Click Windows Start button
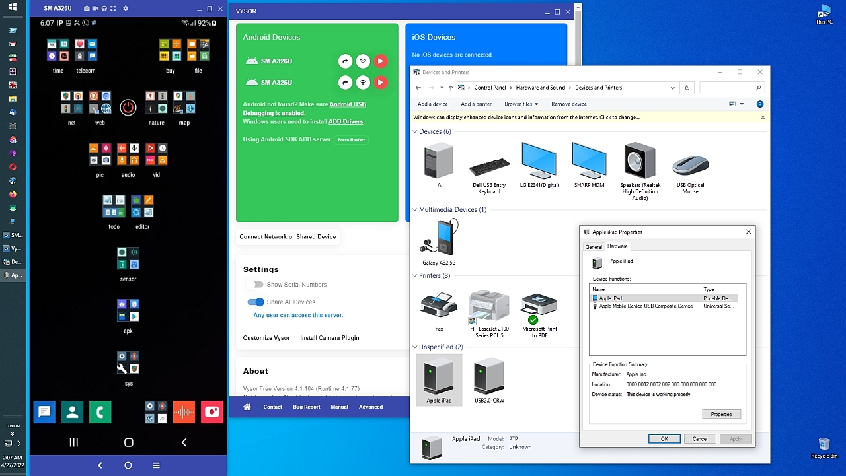 [13, 7]
